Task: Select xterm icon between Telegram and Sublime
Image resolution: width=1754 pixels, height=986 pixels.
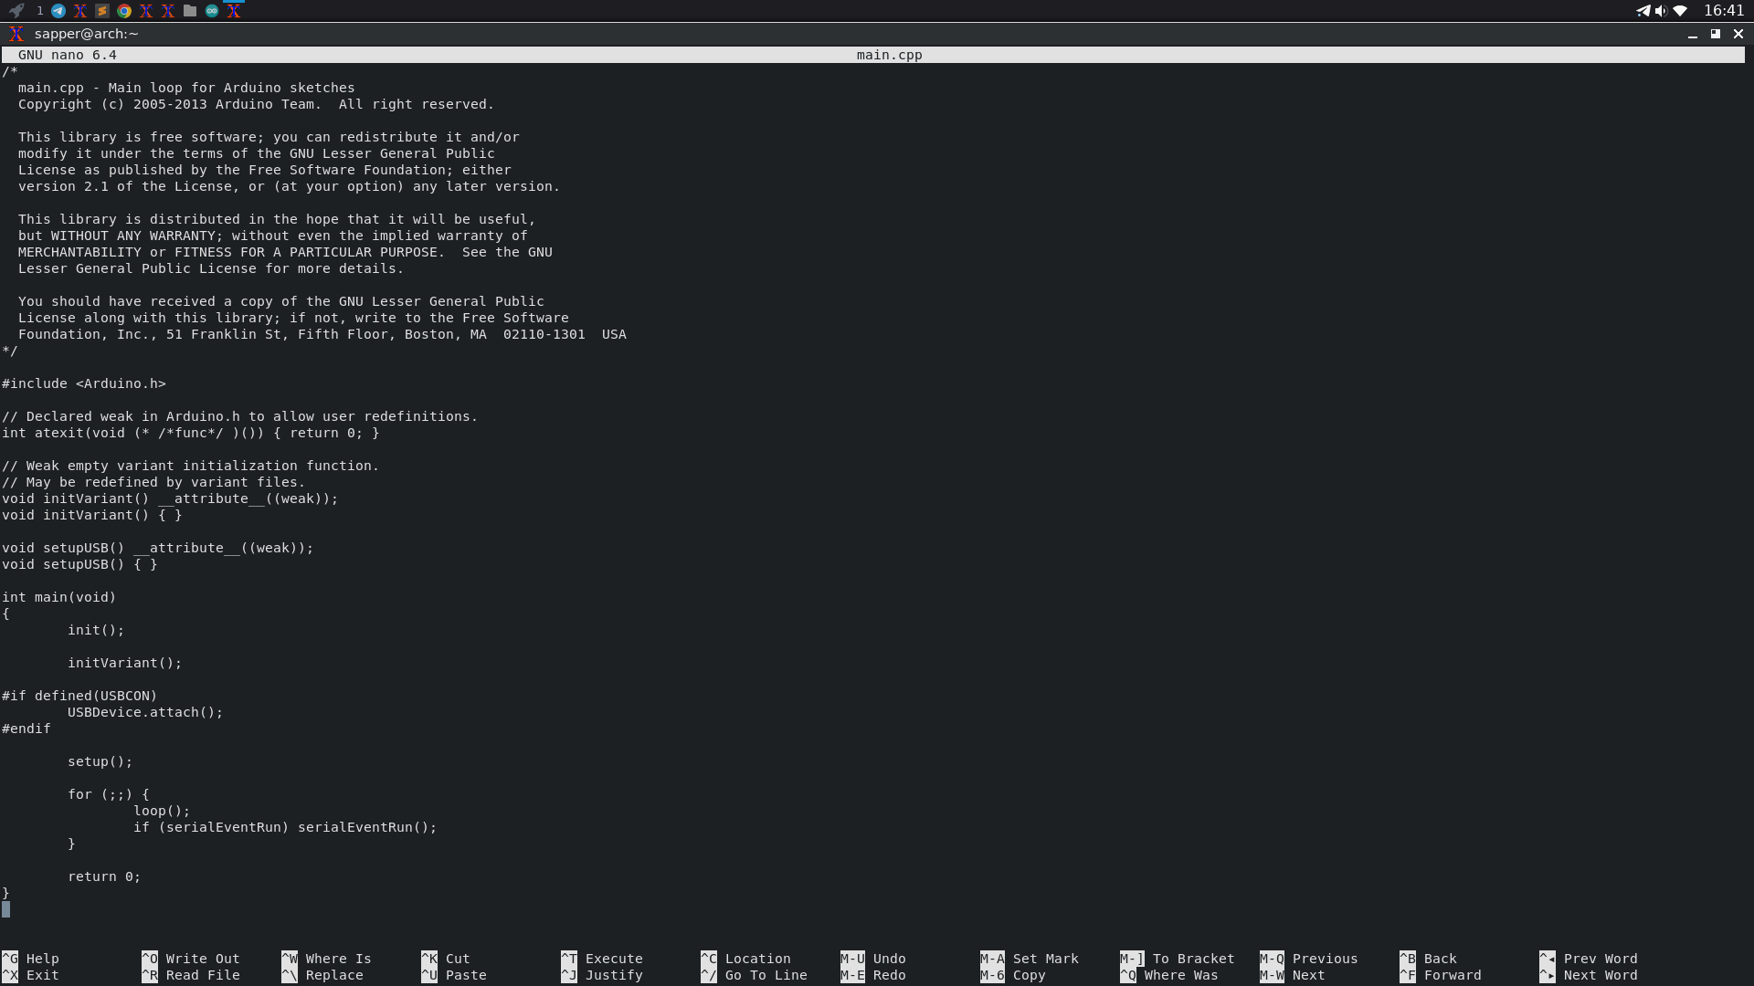Action: tap(80, 11)
